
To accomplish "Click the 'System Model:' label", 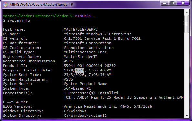I will (x=17, y=84).
